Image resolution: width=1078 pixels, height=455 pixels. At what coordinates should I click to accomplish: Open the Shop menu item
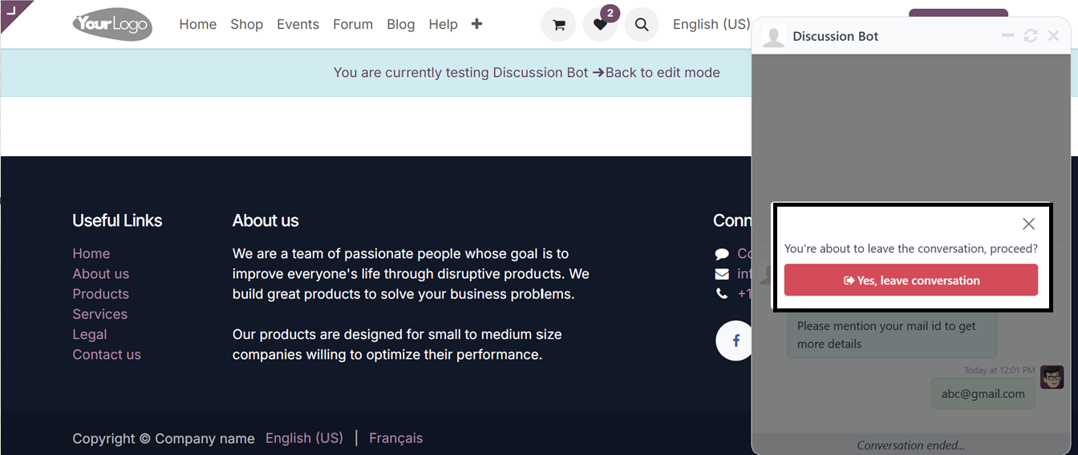(x=246, y=24)
